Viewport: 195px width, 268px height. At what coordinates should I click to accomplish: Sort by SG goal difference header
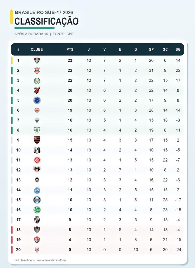tap(178, 49)
